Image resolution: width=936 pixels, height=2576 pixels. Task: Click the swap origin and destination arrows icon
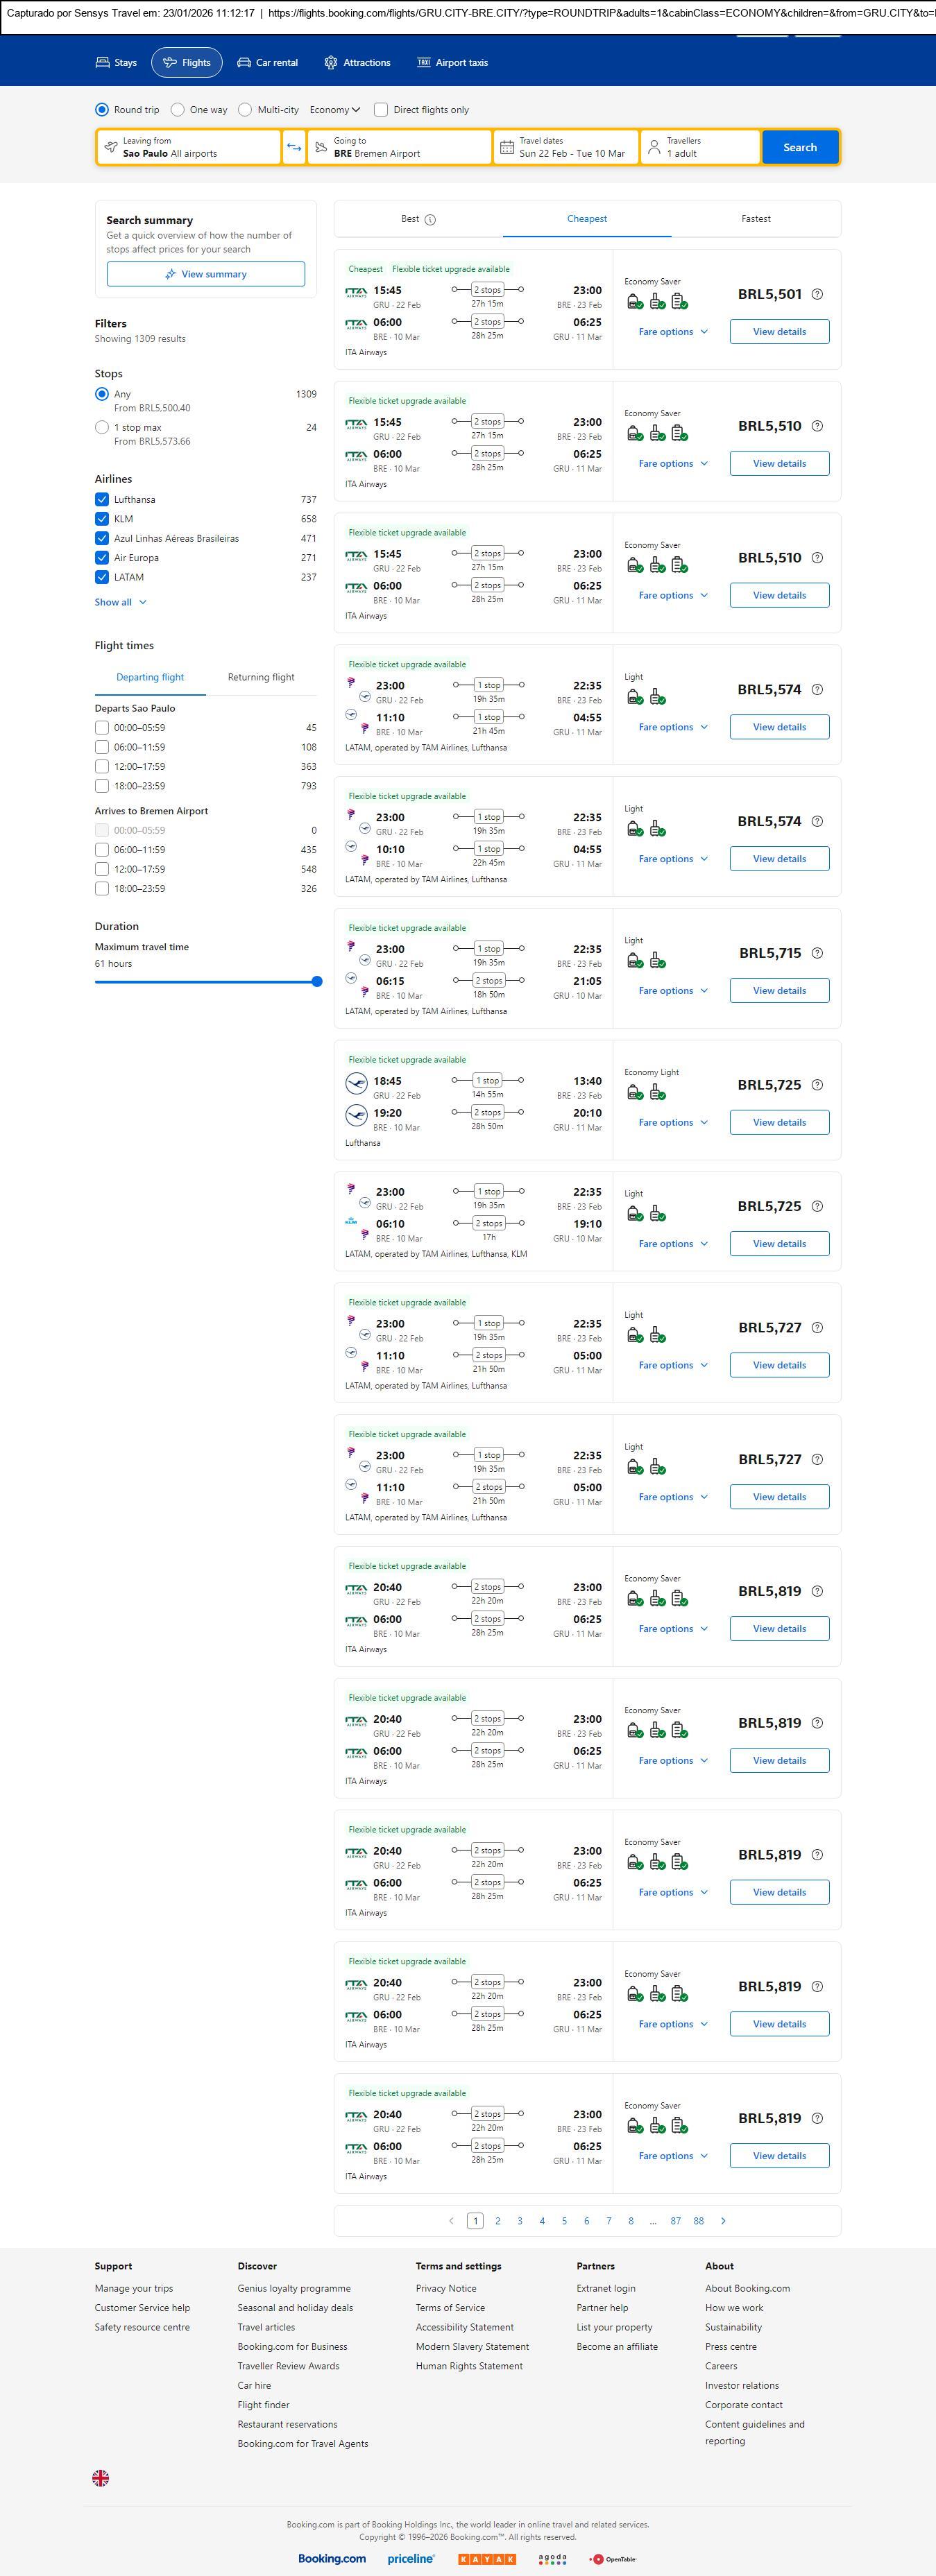[x=294, y=147]
